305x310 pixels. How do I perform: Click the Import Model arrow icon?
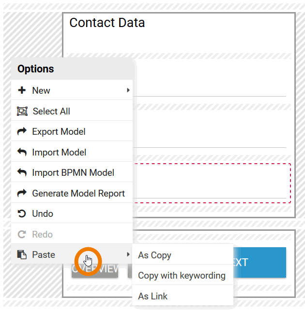tap(22, 152)
